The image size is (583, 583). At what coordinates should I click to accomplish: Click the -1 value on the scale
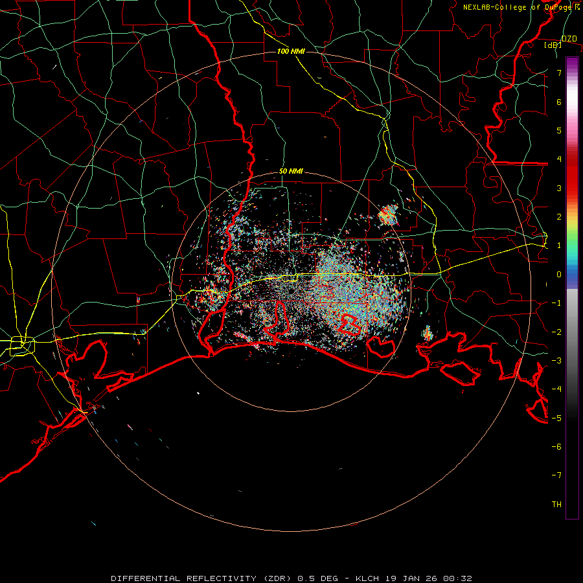point(556,303)
